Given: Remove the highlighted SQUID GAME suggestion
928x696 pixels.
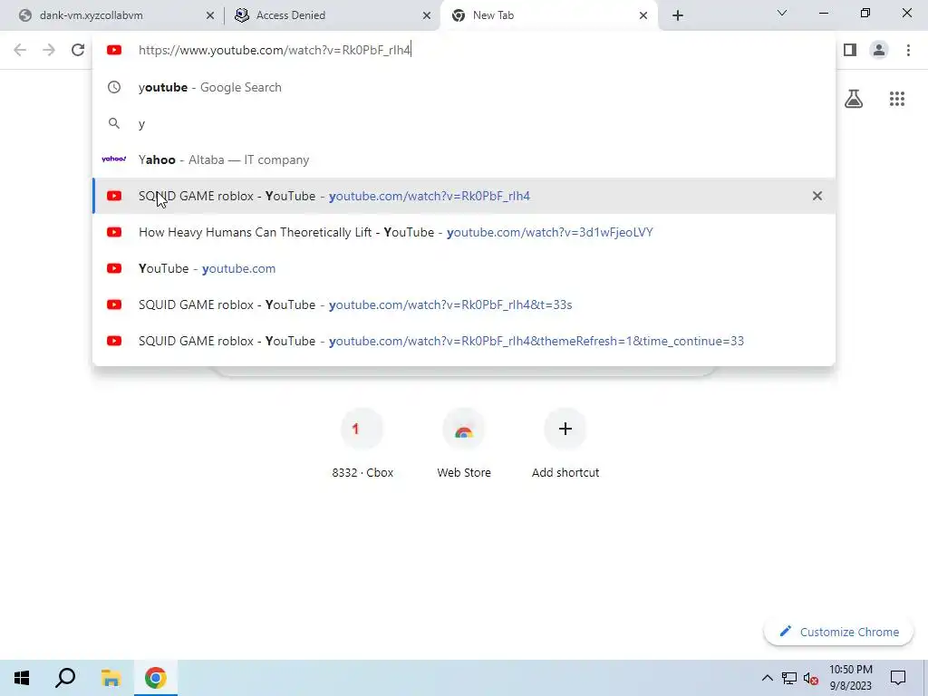Looking at the screenshot, I should pos(817,196).
